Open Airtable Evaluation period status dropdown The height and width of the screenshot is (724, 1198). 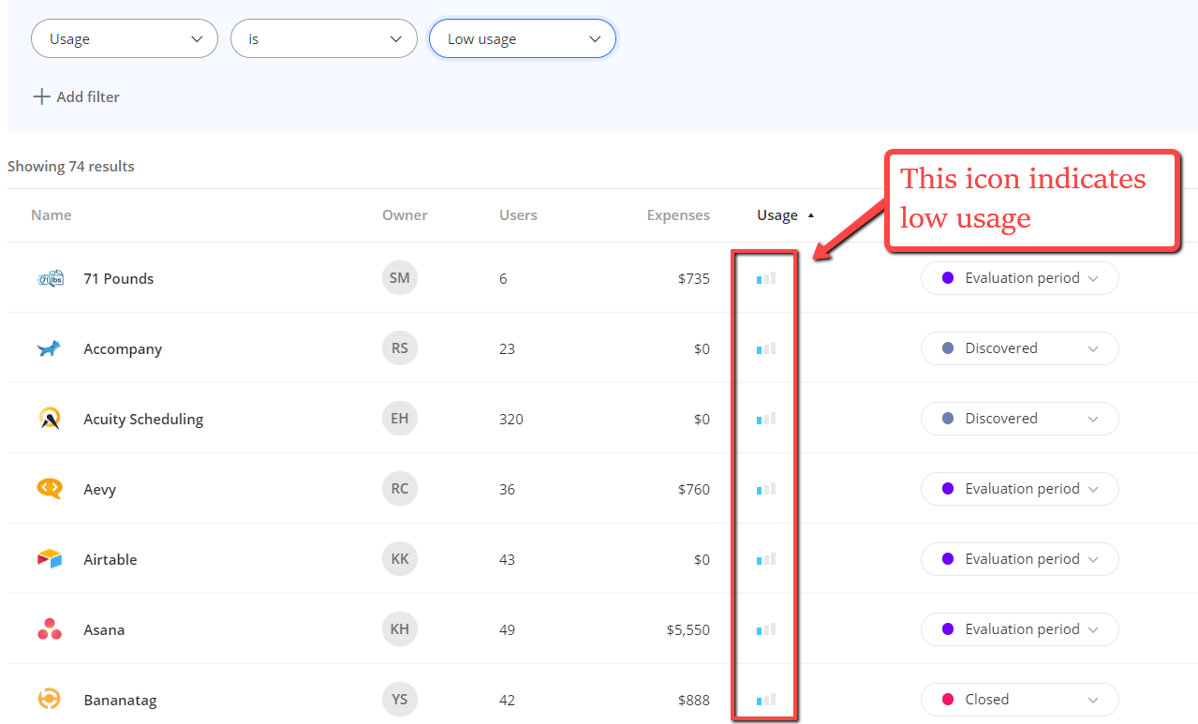(x=1020, y=559)
